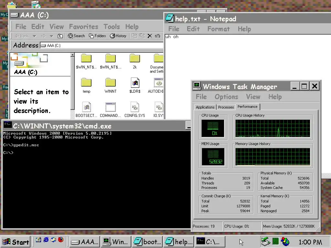Select the BOOTSECT file icon
Screen dimensions: 331x248
pyautogui.click(x=87, y=107)
